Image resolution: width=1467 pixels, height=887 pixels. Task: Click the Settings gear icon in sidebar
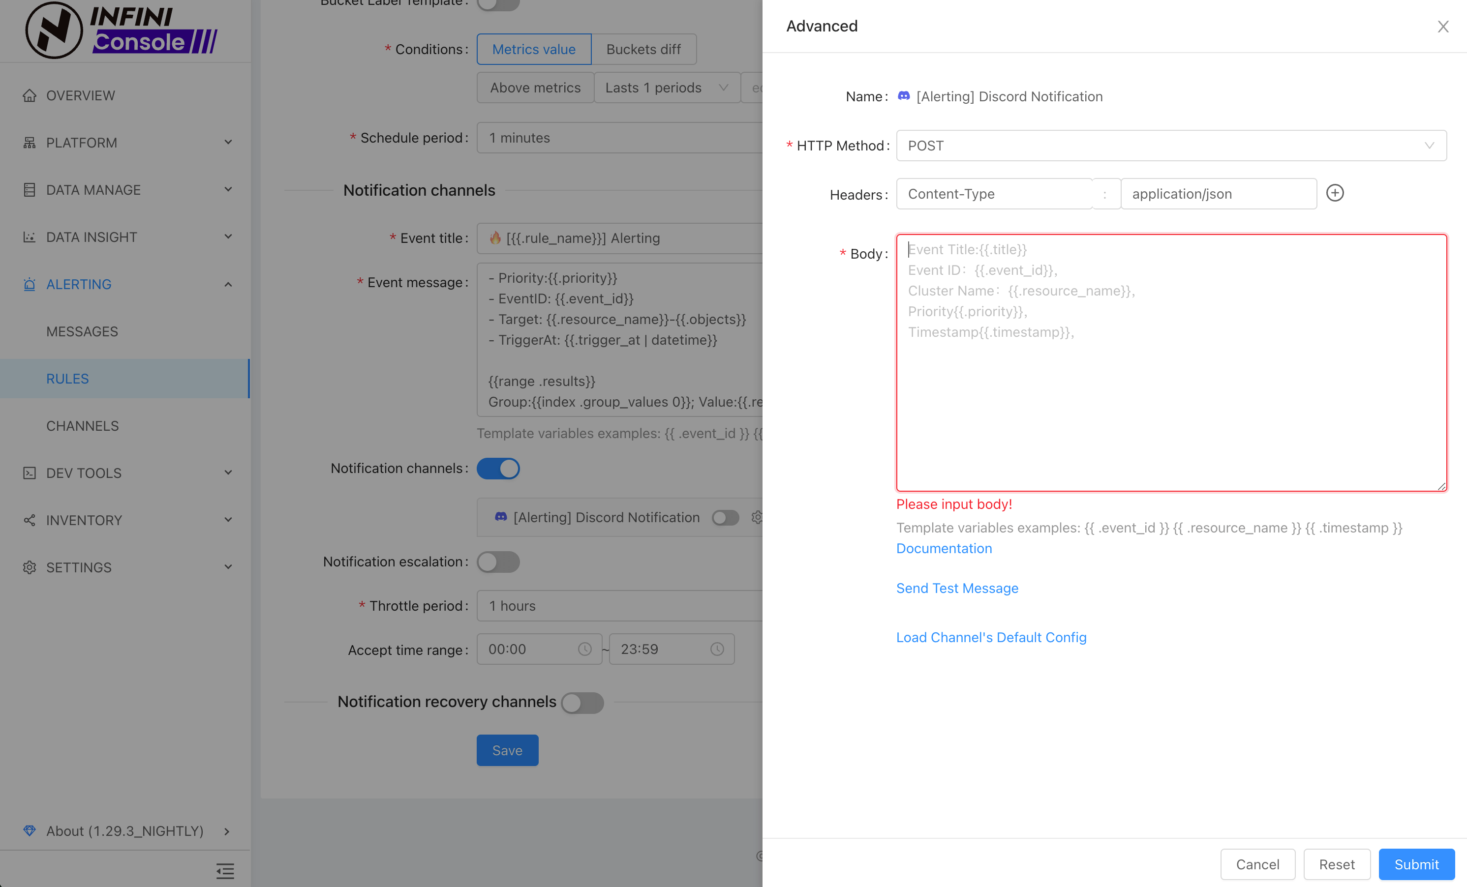coord(29,567)
